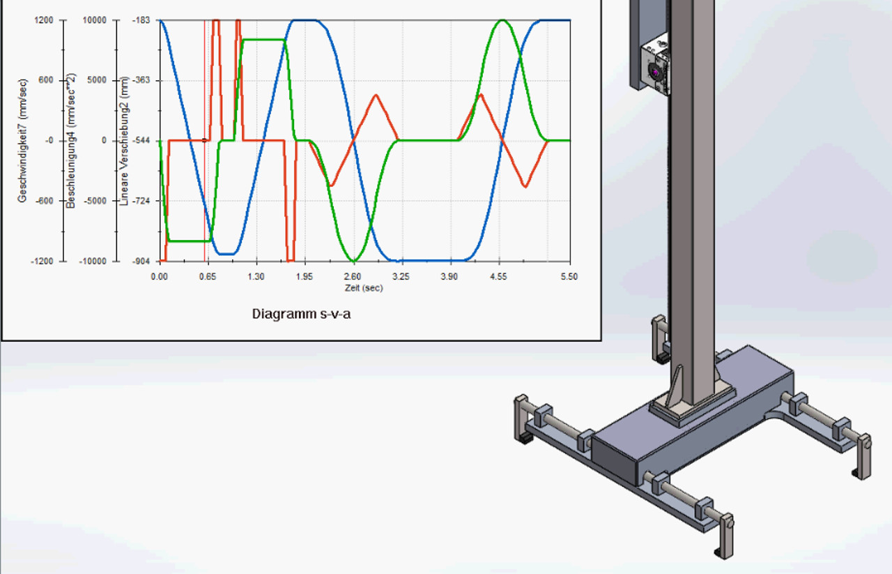Click the blue curve flat bottom near 3.25 sec
Viewport: 892px width, 574px height.
pos(418,260)
